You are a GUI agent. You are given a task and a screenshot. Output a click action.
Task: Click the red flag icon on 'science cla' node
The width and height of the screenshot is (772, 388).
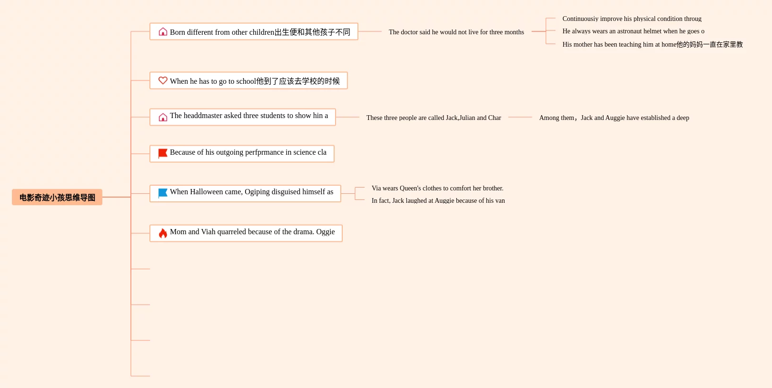click(x=163, y=153)
